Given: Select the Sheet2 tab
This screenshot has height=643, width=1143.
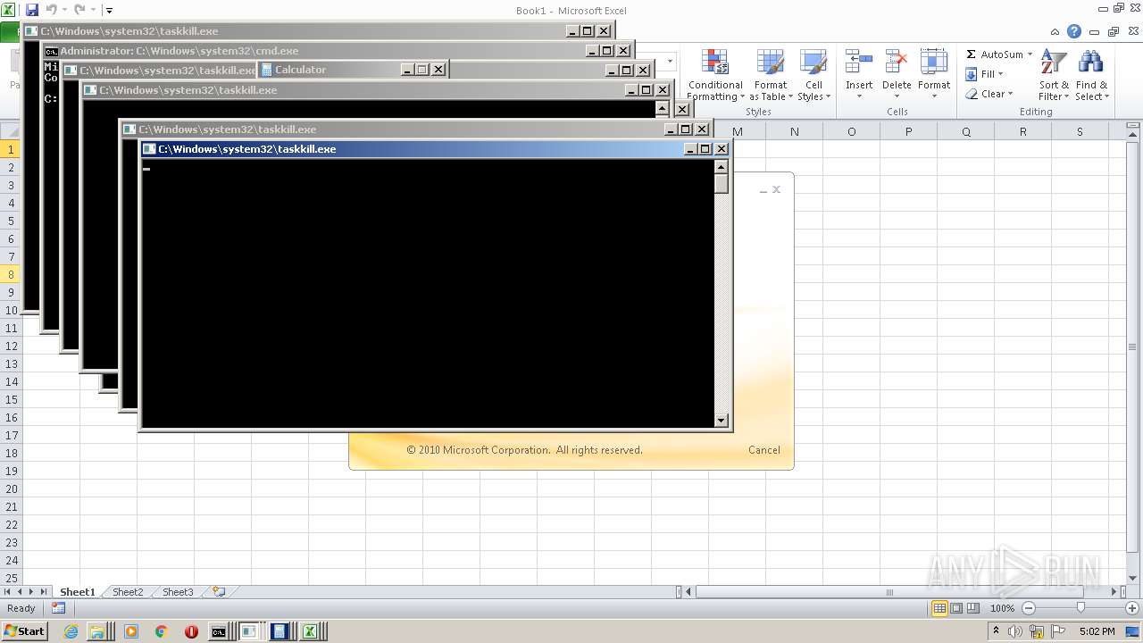Looking at the screenshot, I should pyautogui.click(x=127, y=591).
